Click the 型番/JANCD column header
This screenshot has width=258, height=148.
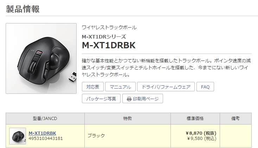[x=45, y=118]
